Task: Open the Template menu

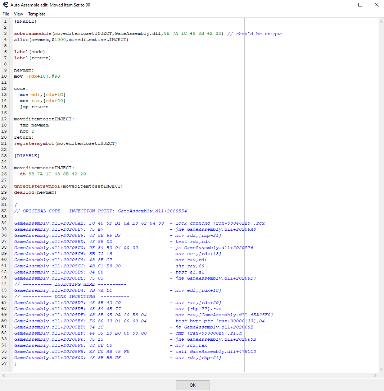Action: [37, 14]
